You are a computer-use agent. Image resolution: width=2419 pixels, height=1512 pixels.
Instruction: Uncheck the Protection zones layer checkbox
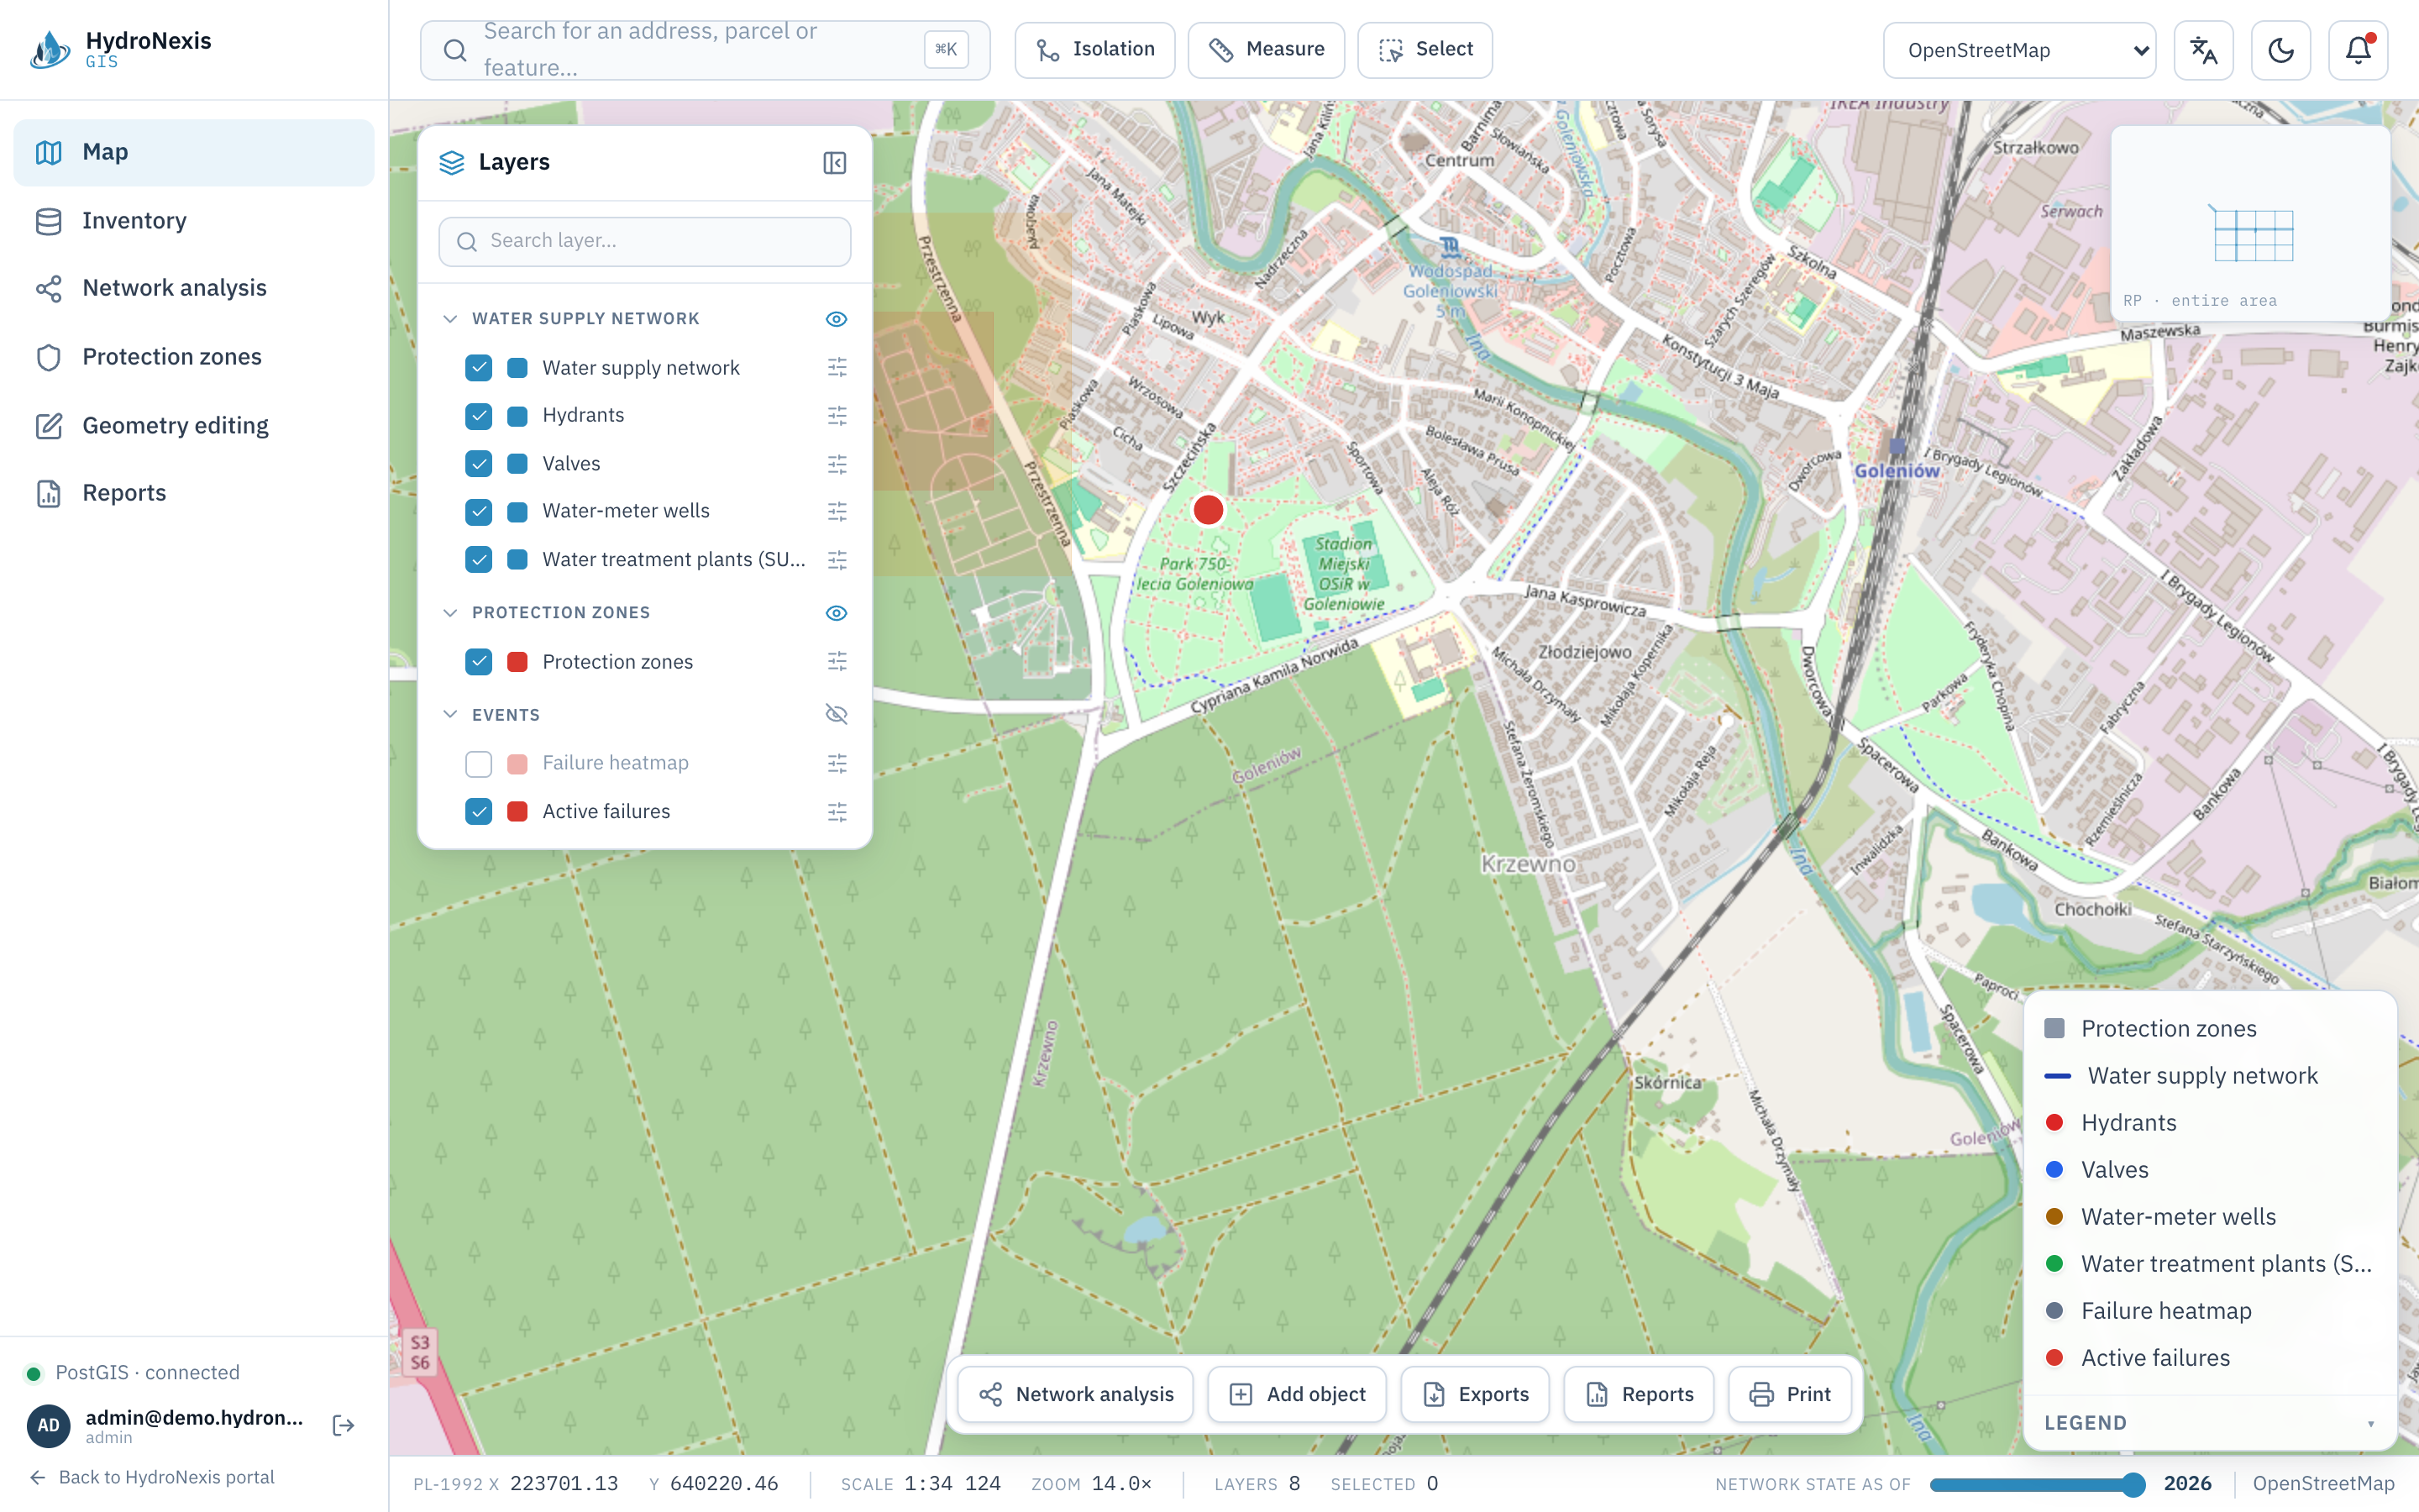coord(479,661)
